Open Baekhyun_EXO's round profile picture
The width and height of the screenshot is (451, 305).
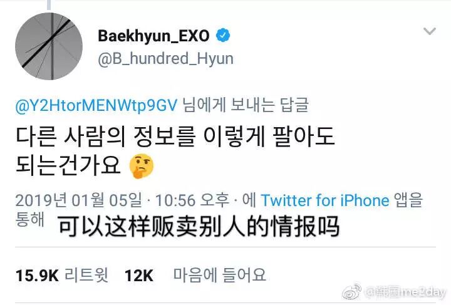(x=49, y=46)
